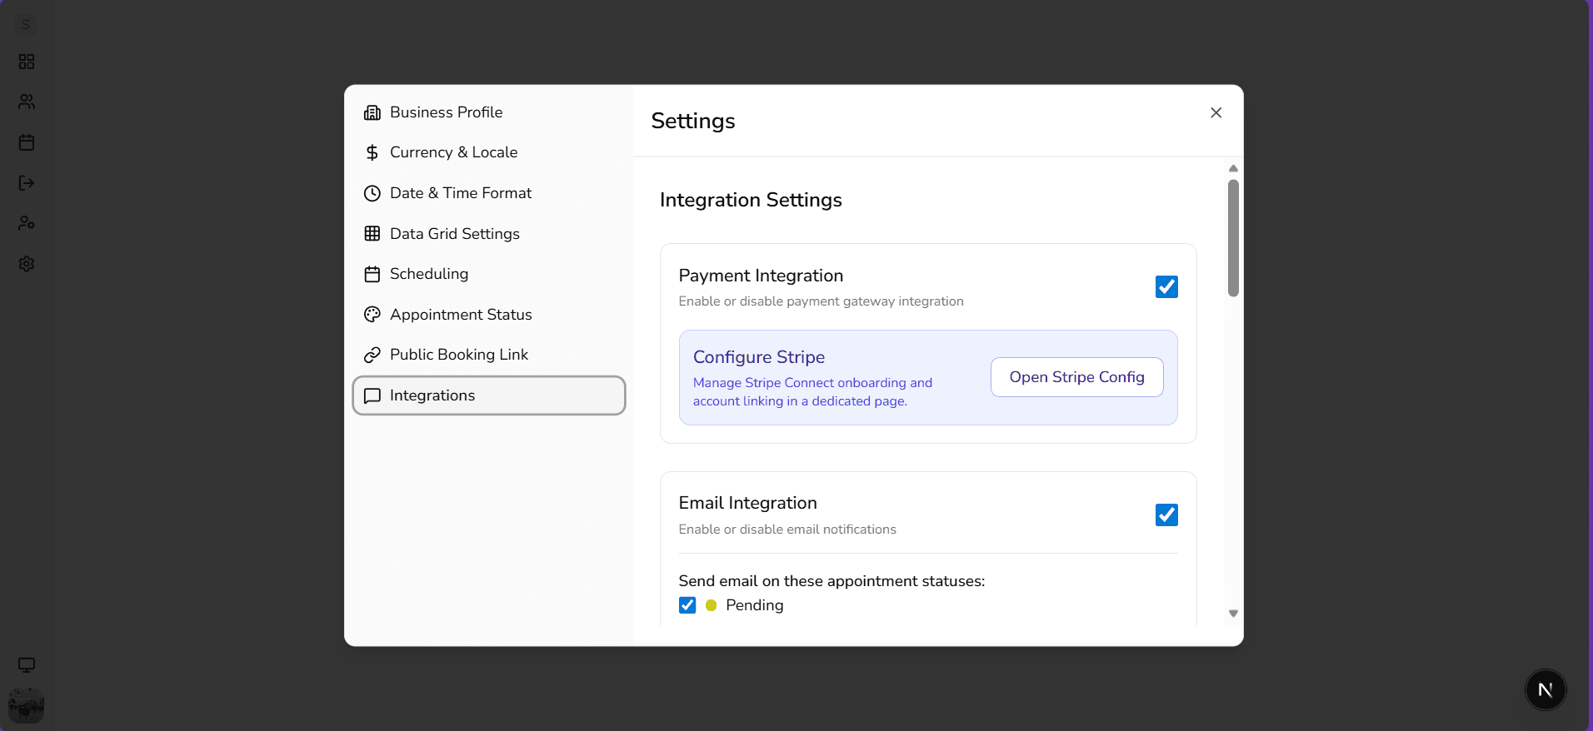Open Appointment Status settings

489,315
